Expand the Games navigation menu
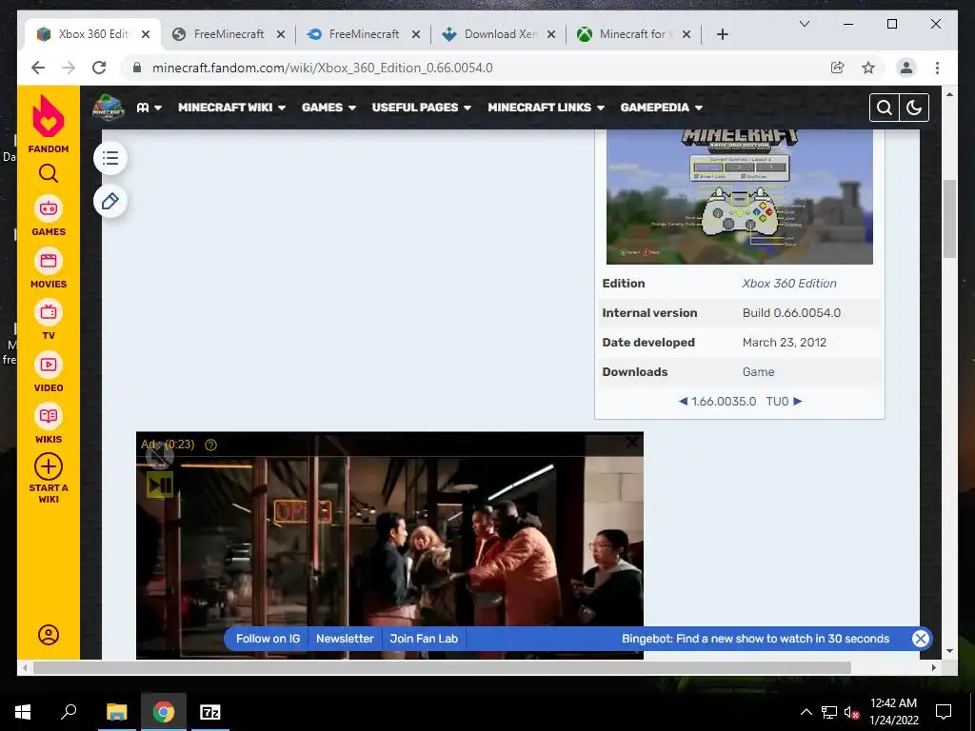Screen dimensions: 975x731 (328, 108)
